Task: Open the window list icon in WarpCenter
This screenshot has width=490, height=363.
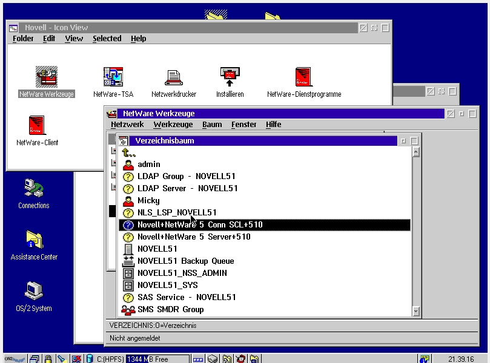Action: pos(35,359)
